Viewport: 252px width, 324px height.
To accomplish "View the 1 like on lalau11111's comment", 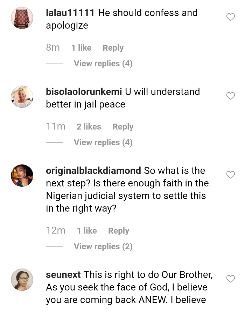I will (x=81, y=48).
